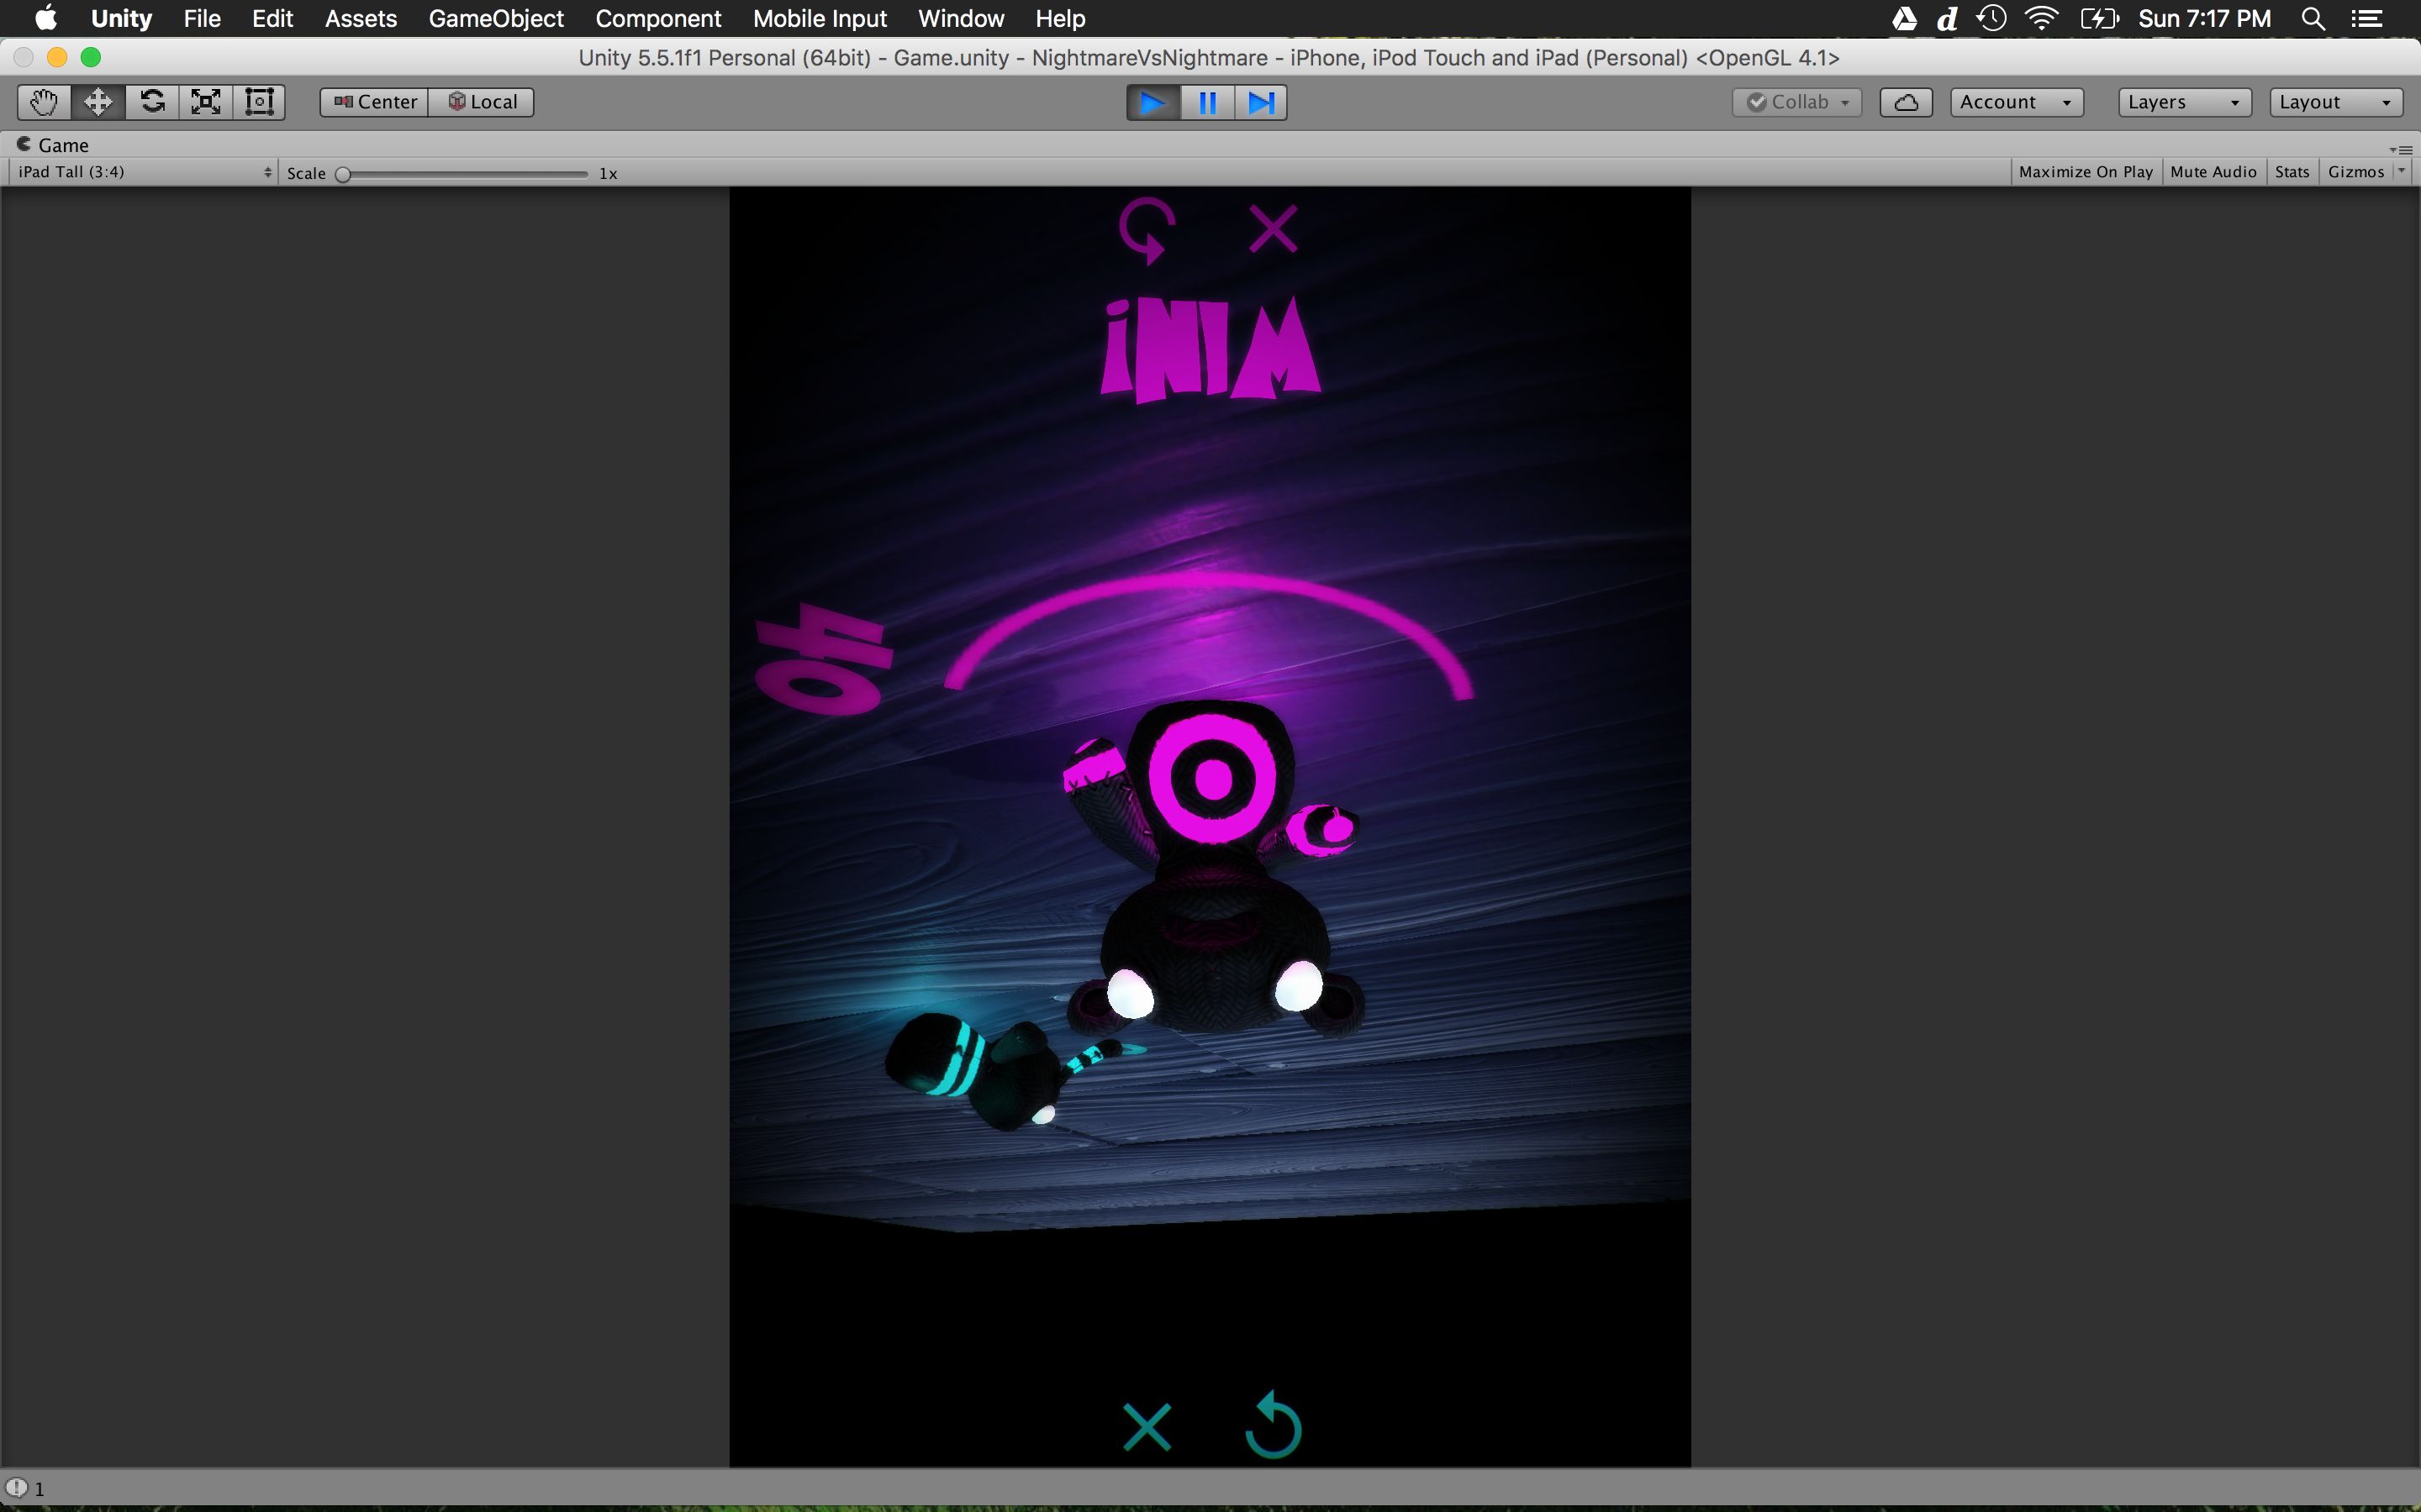Open the Layers dropdown
The height and width of the screenshot is (1512, 2421).
point(2184,102)
